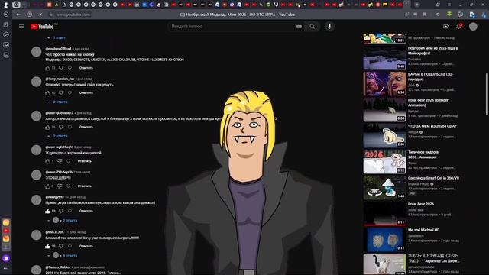Open 'ЧТО ЗА МЕМ ИЗ 2026 ГОДА?' video title
489x275 pixels.
[x=432, y=126]
